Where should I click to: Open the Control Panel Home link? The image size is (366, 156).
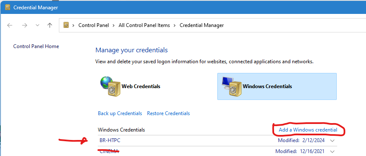pyautogui.click(x=36, y=46)
